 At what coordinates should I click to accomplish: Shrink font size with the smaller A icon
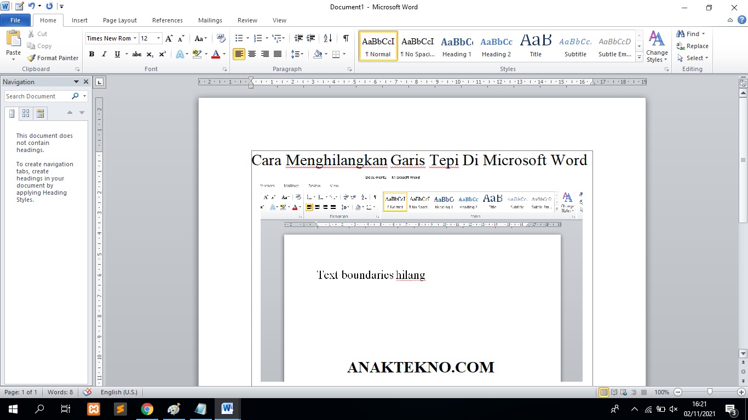tap(181, 38)
